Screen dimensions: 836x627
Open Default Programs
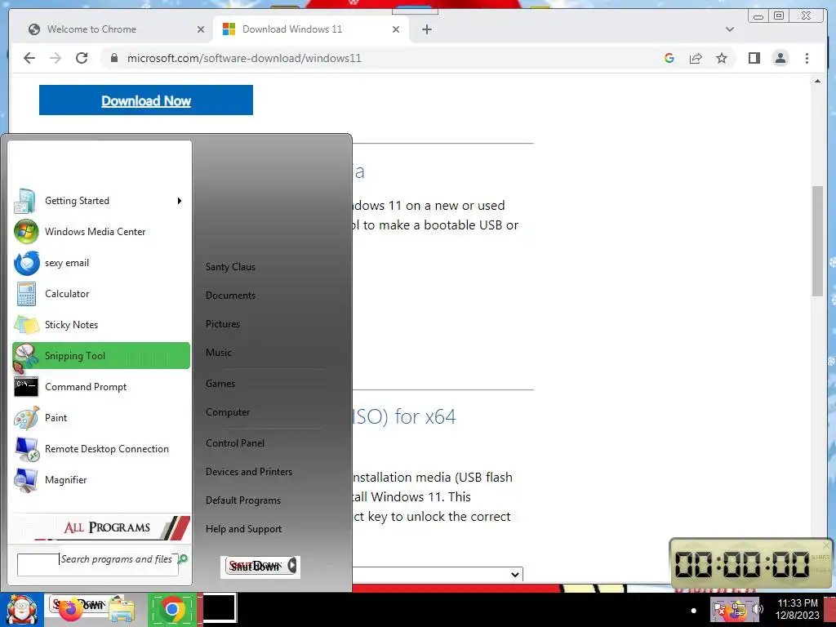pyautogui.click(x=243, y=500)
